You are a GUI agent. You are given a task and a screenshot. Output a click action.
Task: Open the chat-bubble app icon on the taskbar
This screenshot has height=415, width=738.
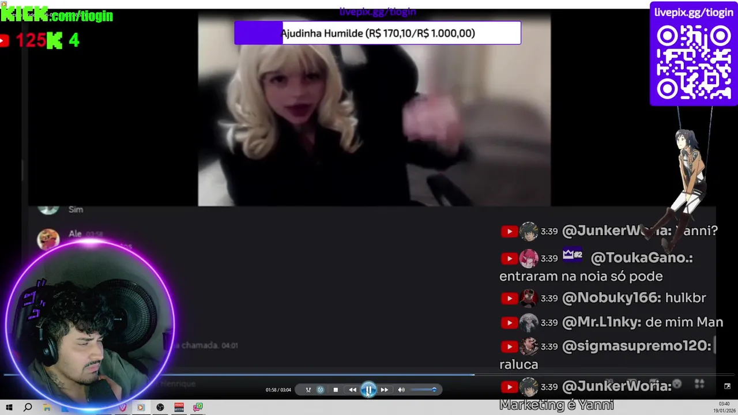click(198, 407)
